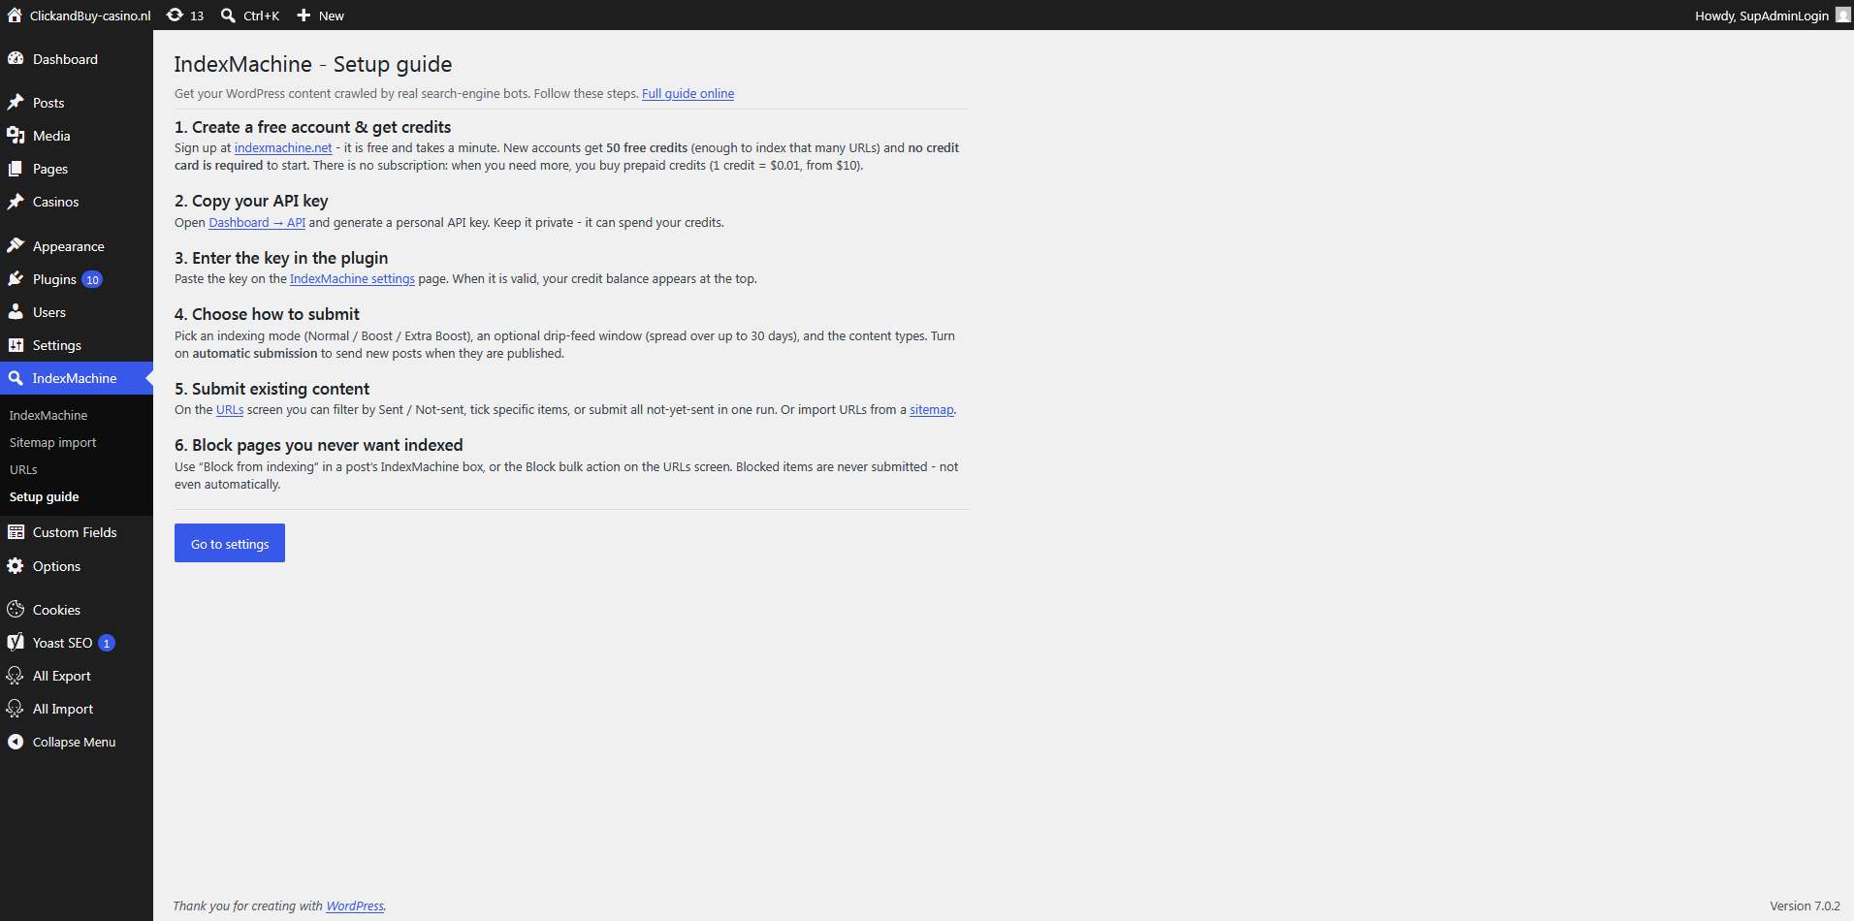Click the update count 13 in admin bar
This screenshot has width=1854, height=921.
[197, 16]
